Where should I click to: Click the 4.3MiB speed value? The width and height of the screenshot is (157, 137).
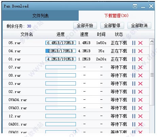tap(84, 51)
